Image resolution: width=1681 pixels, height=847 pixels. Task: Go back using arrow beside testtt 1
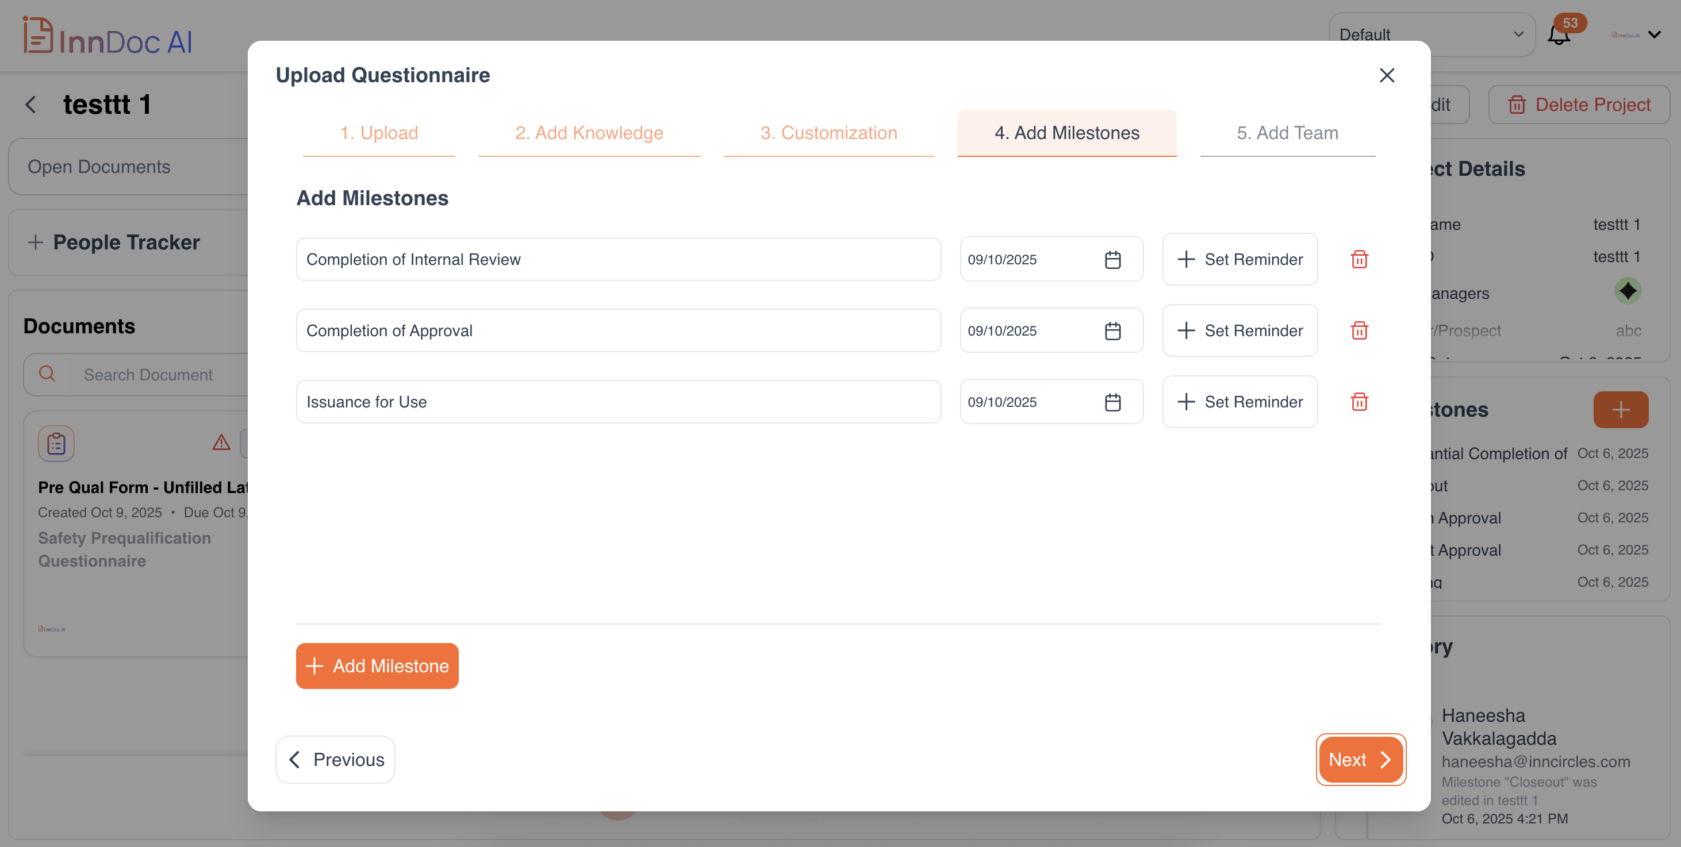coord(30,105)
